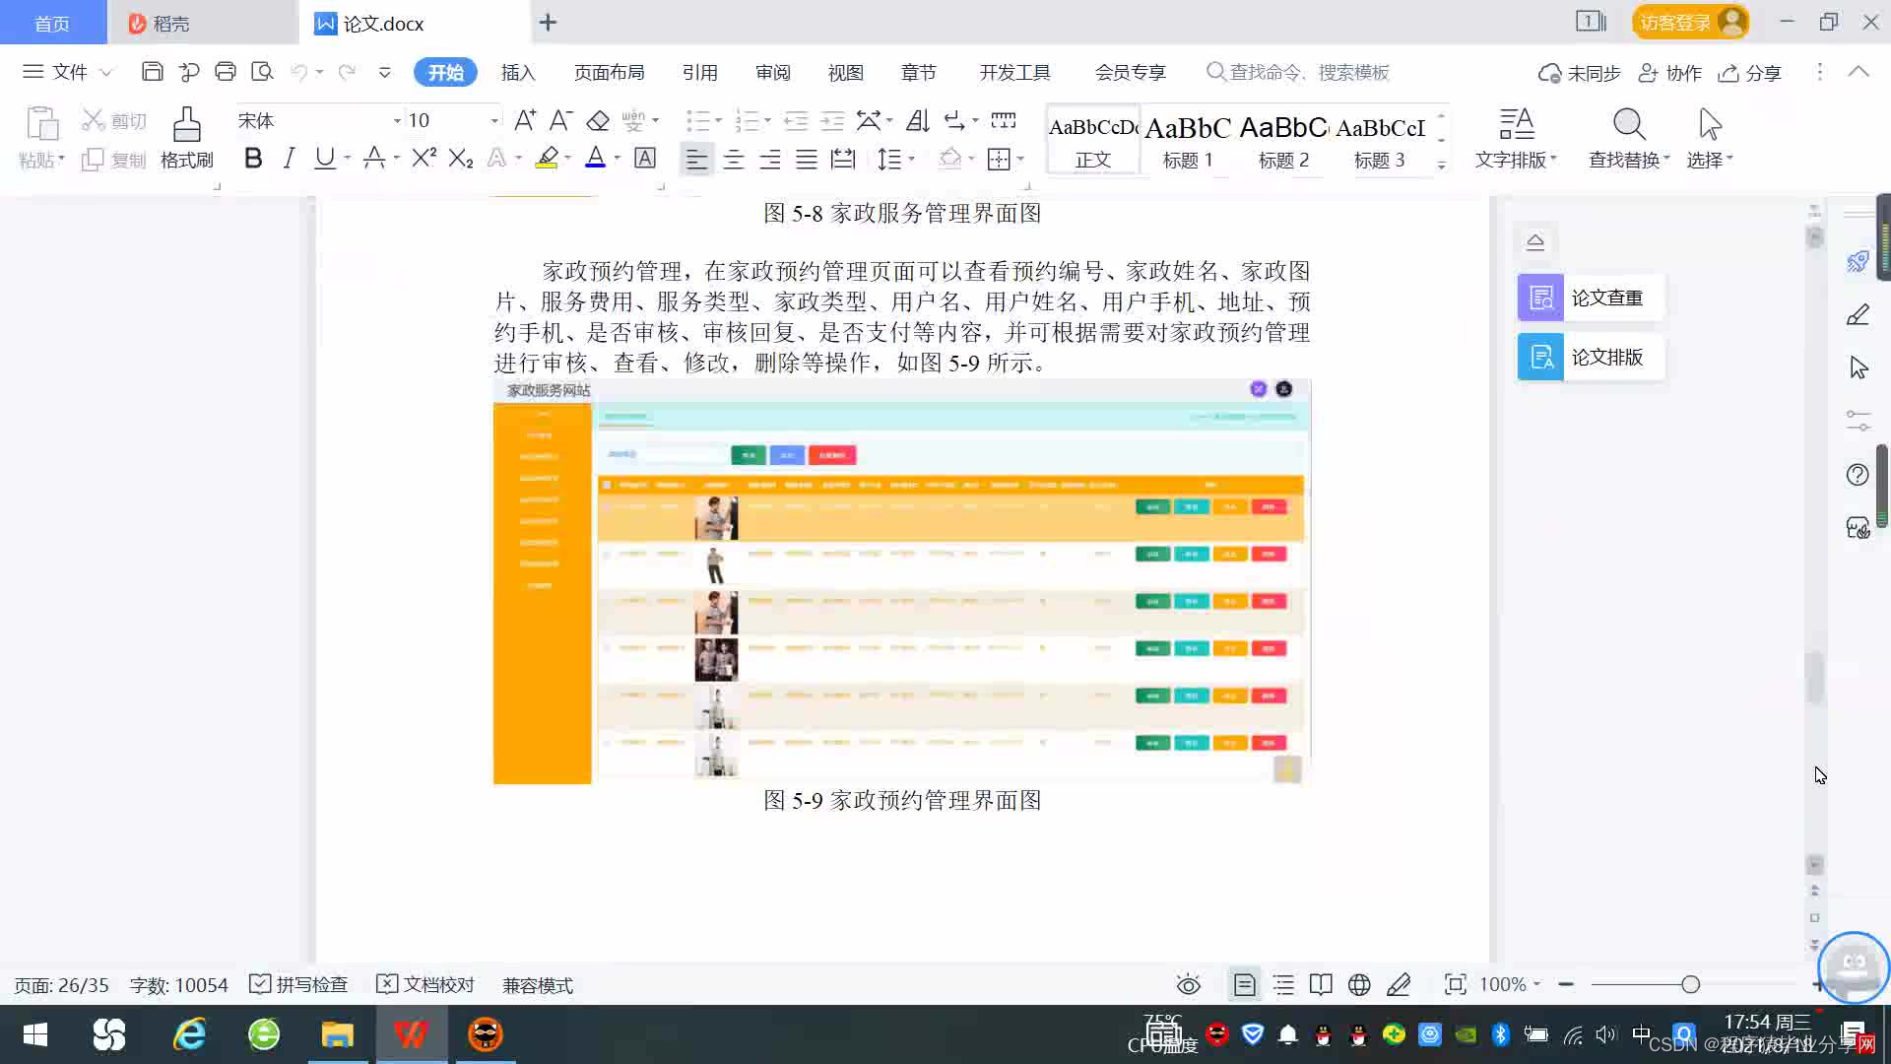1891x1064 pixels.
Task: Open the 100% zoom level dropdown
Action: click(1510, 984)
